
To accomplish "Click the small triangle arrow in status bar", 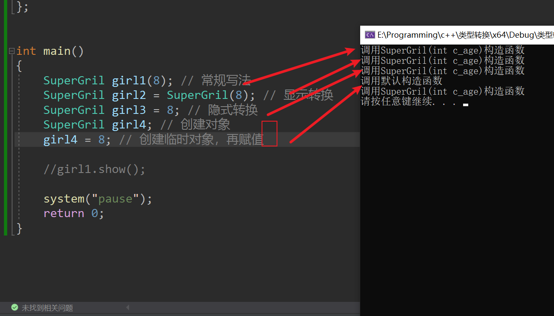I will click(127, 307).
